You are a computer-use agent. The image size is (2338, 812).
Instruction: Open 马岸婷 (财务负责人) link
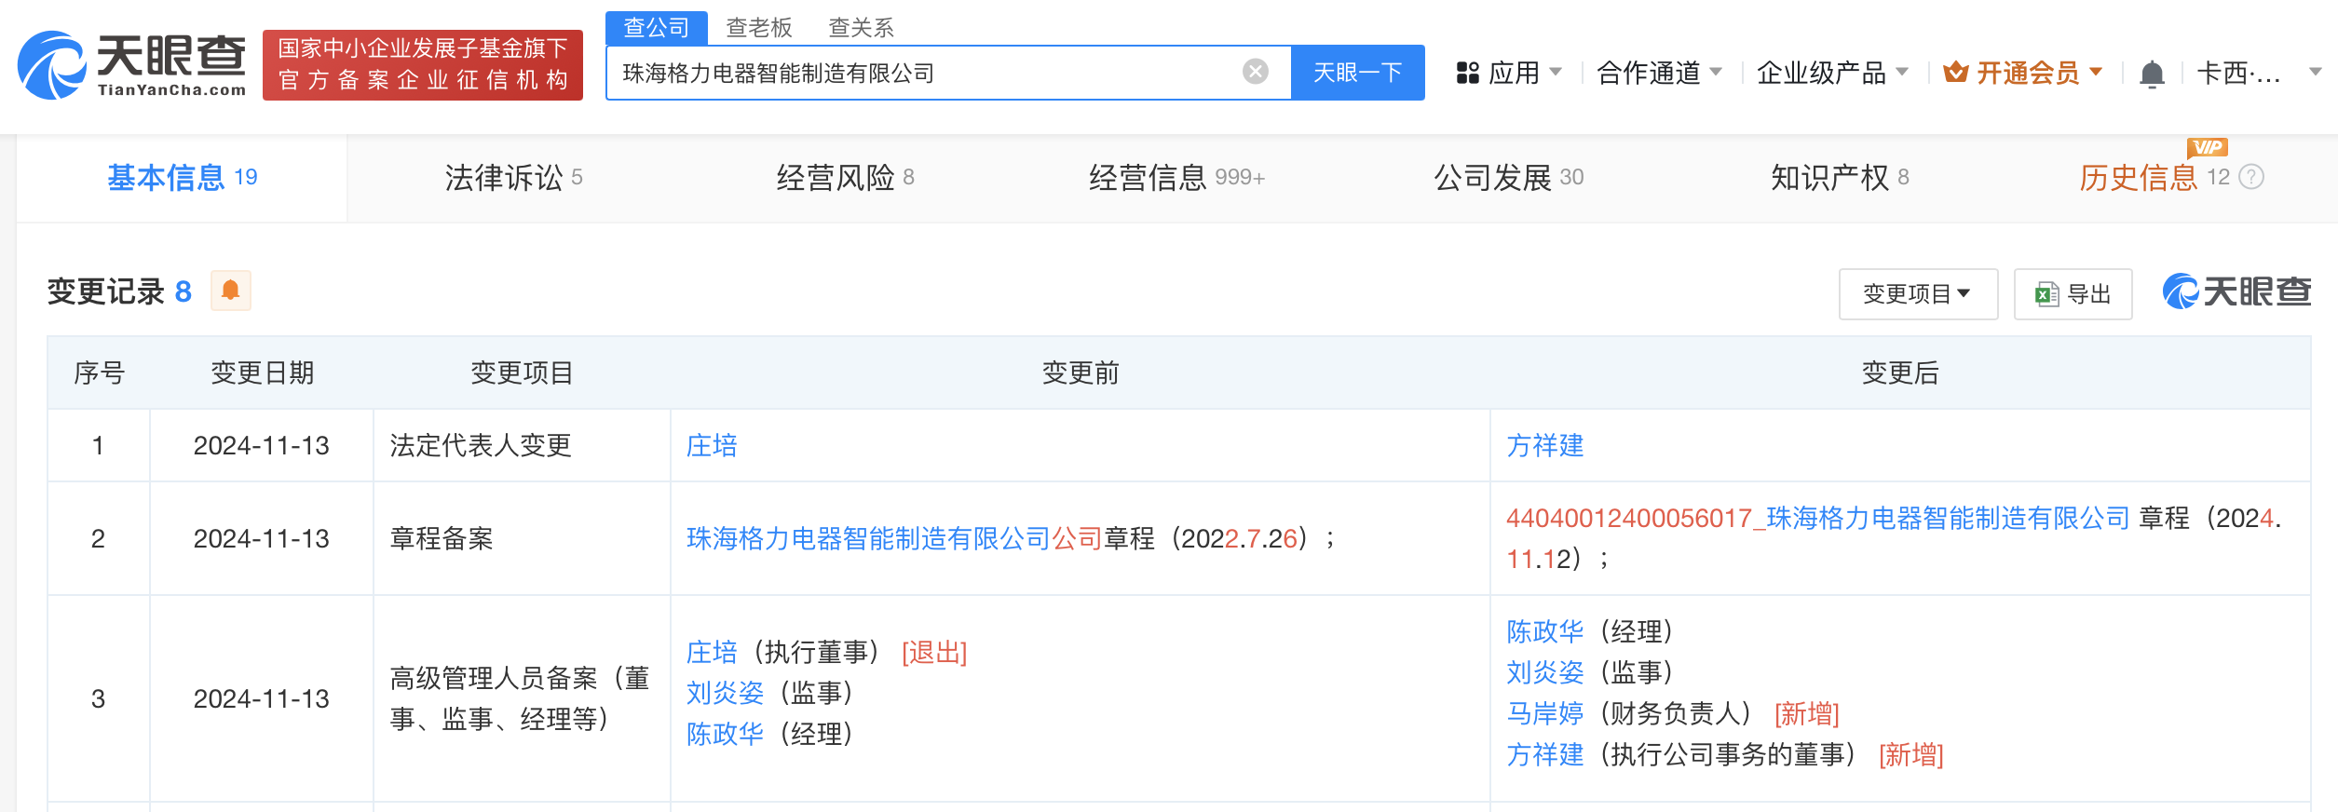[1545, 714]
